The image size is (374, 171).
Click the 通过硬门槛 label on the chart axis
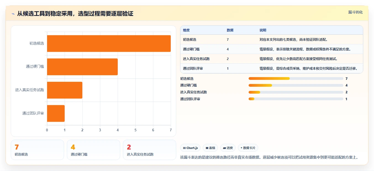tap(35, 67)
